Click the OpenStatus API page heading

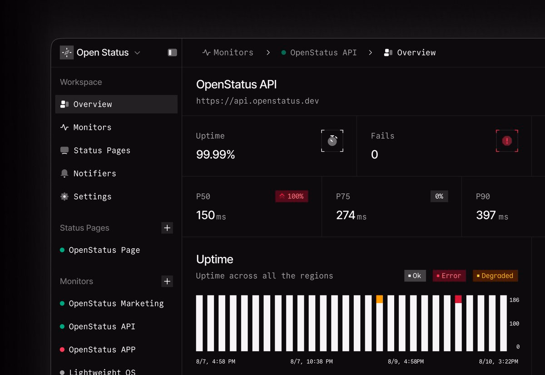coord(236,84)
